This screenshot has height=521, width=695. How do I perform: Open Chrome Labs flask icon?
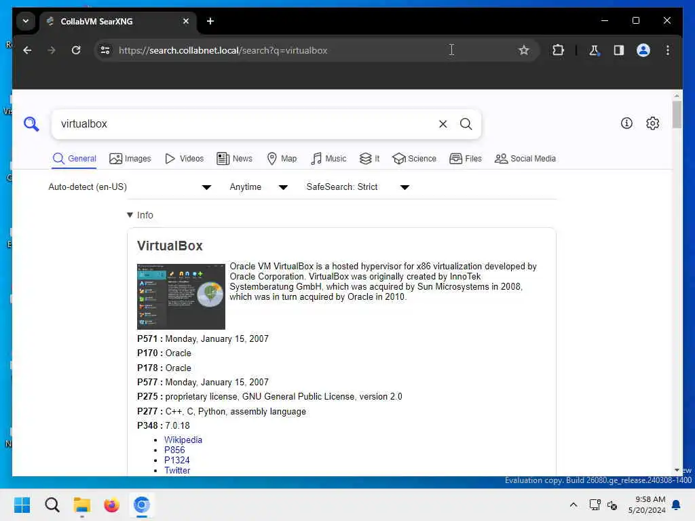(594, 50)
